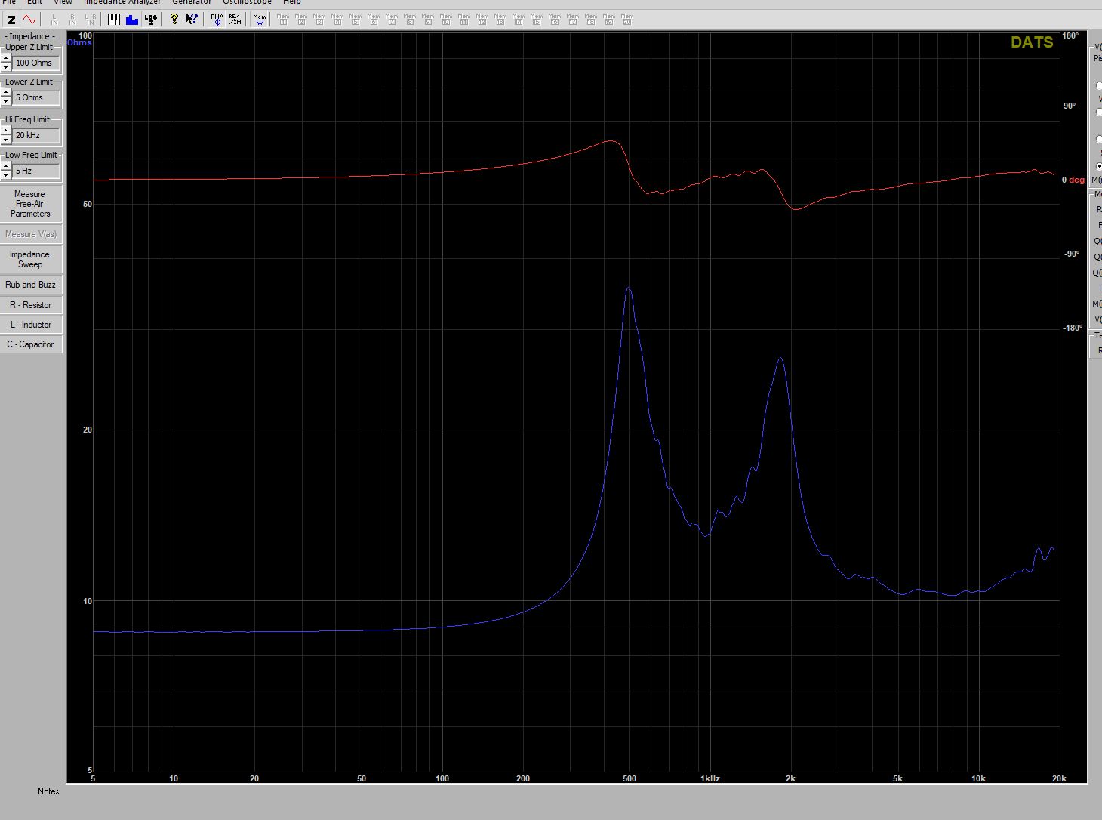1102x820 pixels.
Task: Switch to the red sine wave generator icon
Action: click(29, 20)
